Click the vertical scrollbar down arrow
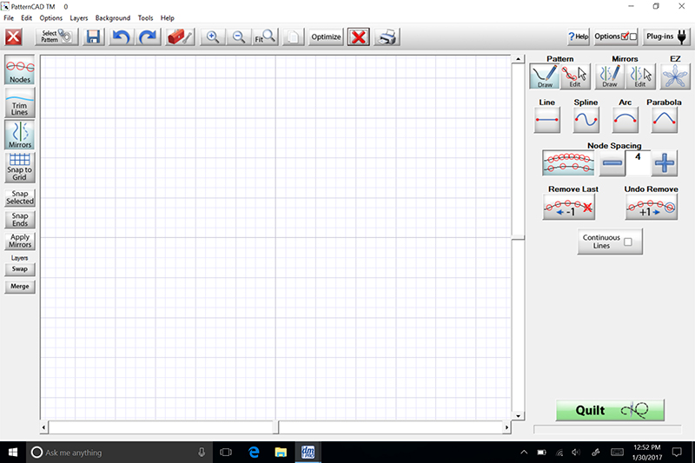695x463 pixels. pos(518,415)
